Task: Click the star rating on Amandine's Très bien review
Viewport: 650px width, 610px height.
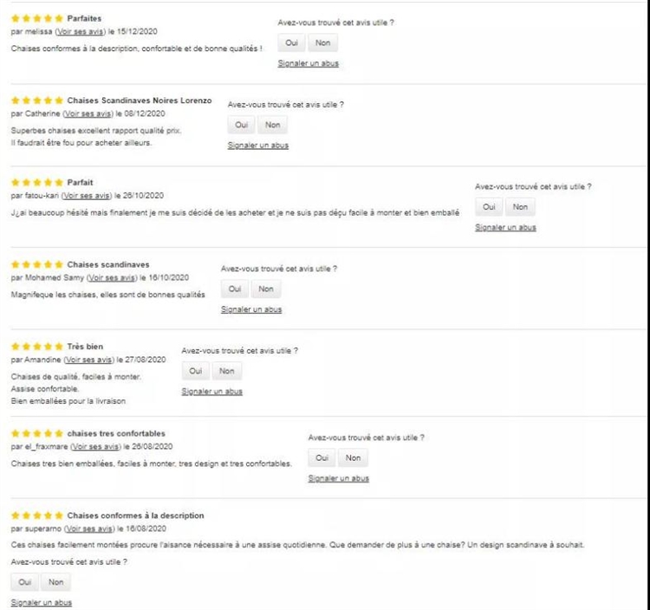Action: point(36,347)
